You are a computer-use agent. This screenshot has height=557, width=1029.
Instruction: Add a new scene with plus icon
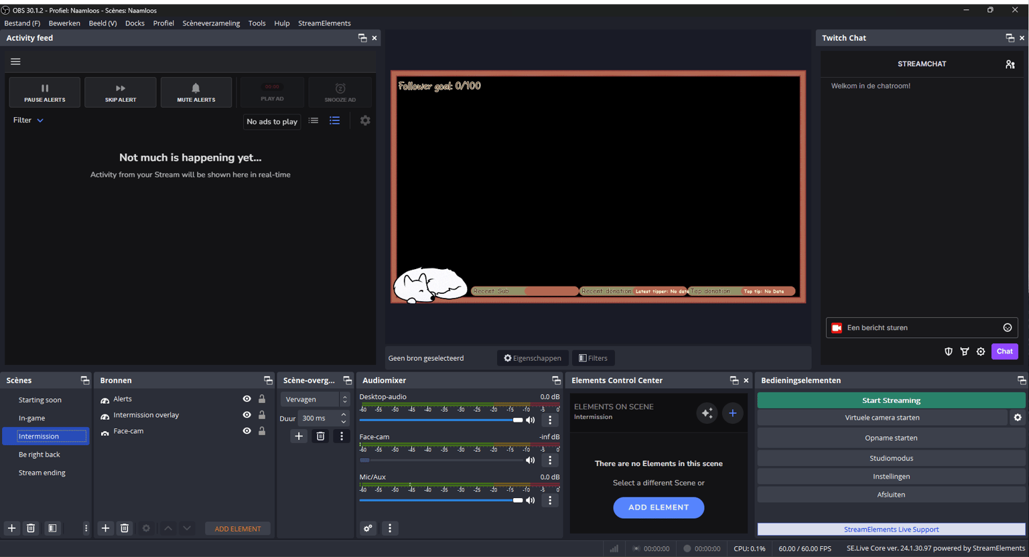pos(11,528)
